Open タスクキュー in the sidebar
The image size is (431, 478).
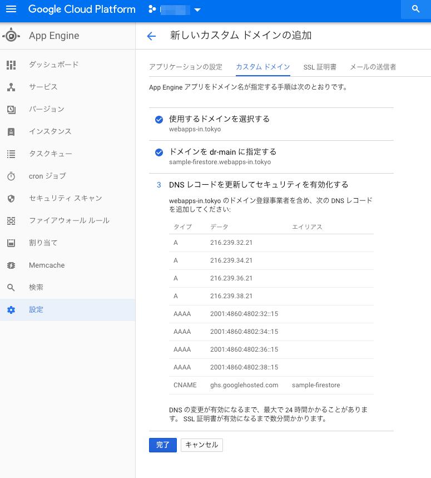click(68, 154)
